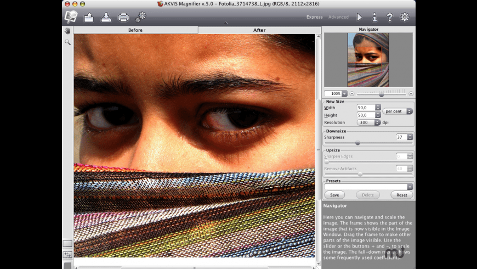Viewport: 477px width, 269px height.
Task: Open batch processing with the double-gear icon
Action: (x=140, y=18)
